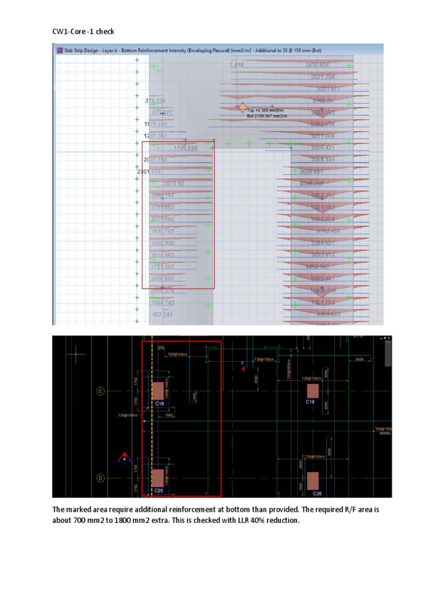Click grid bubble C
Screen dimensions: 444x593
pyautogui.click(x=101, y=391)
